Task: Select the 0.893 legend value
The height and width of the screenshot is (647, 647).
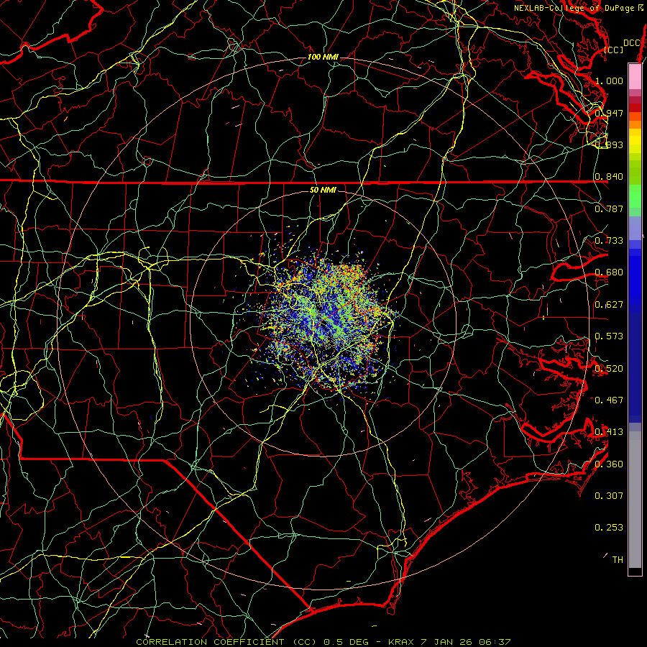Action: point(609,144)
